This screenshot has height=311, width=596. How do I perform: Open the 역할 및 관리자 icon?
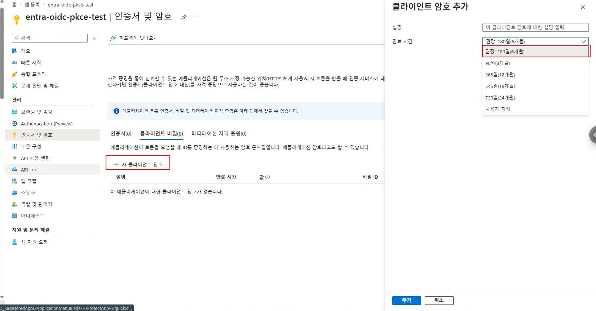tap(14, 204)
